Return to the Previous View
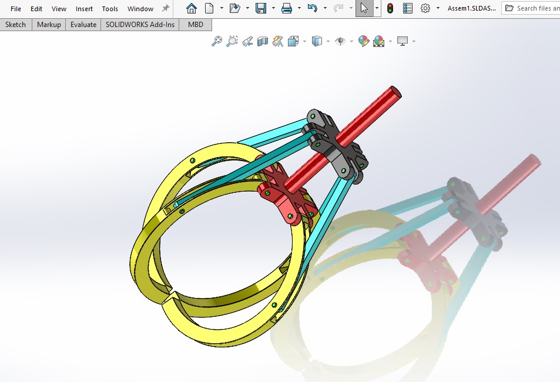Viewport: 560px width, 382px height. pos(247,41)
